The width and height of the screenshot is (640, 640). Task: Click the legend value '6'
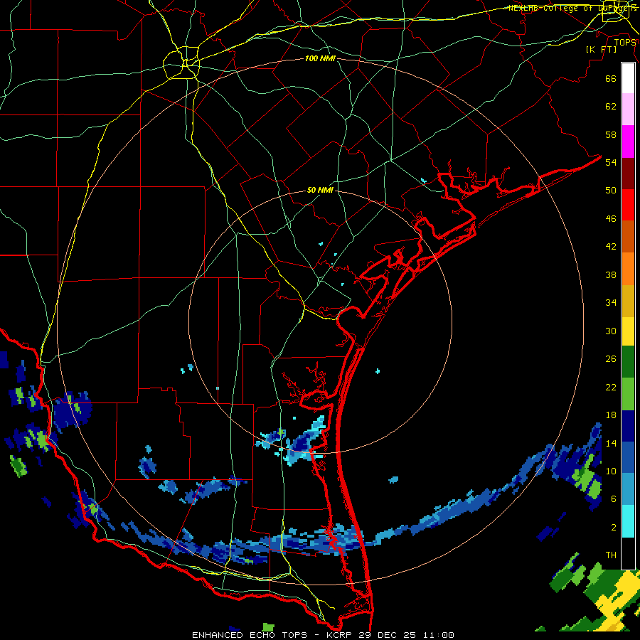coord(614,498)
